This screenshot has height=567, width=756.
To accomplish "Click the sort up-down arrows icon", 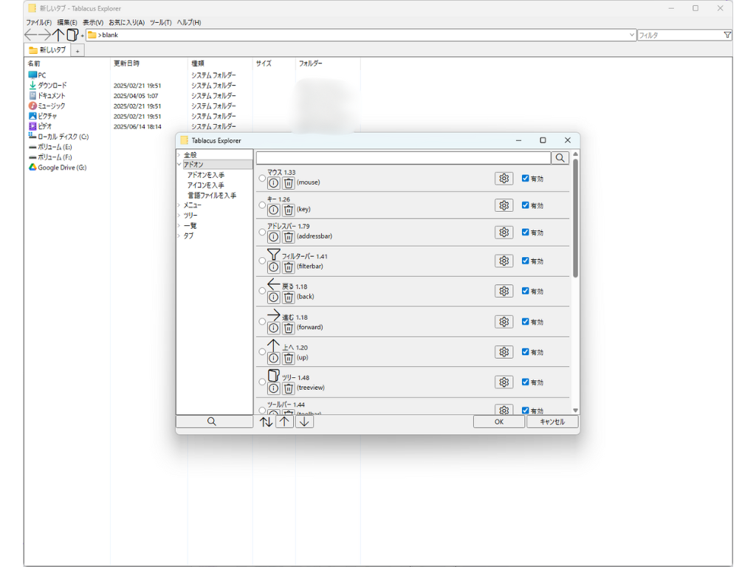I will [x=267, y=422].
